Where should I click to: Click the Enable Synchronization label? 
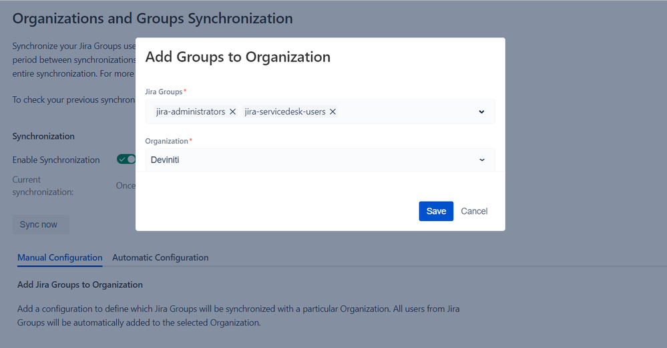pos(56,160)
